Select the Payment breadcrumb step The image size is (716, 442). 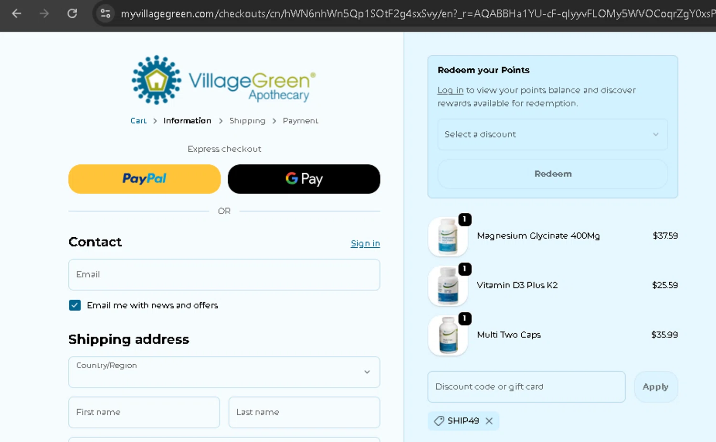point(300,121)
